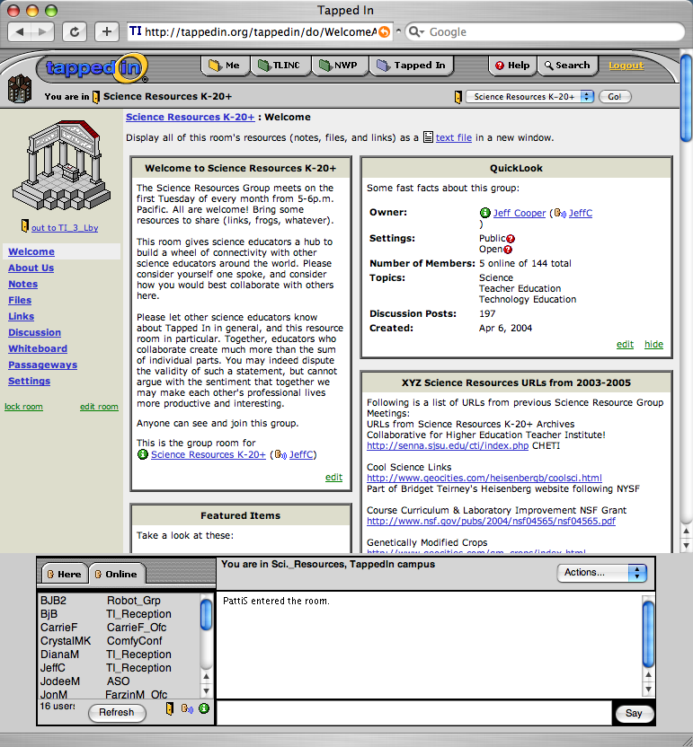Click the room building thumbnail image
This screenshot has width=693, height=747.
(59, 169)
